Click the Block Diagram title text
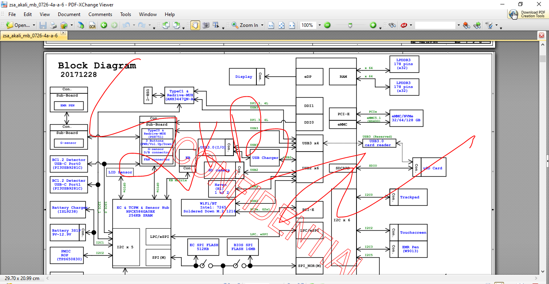 click(97, 65)
